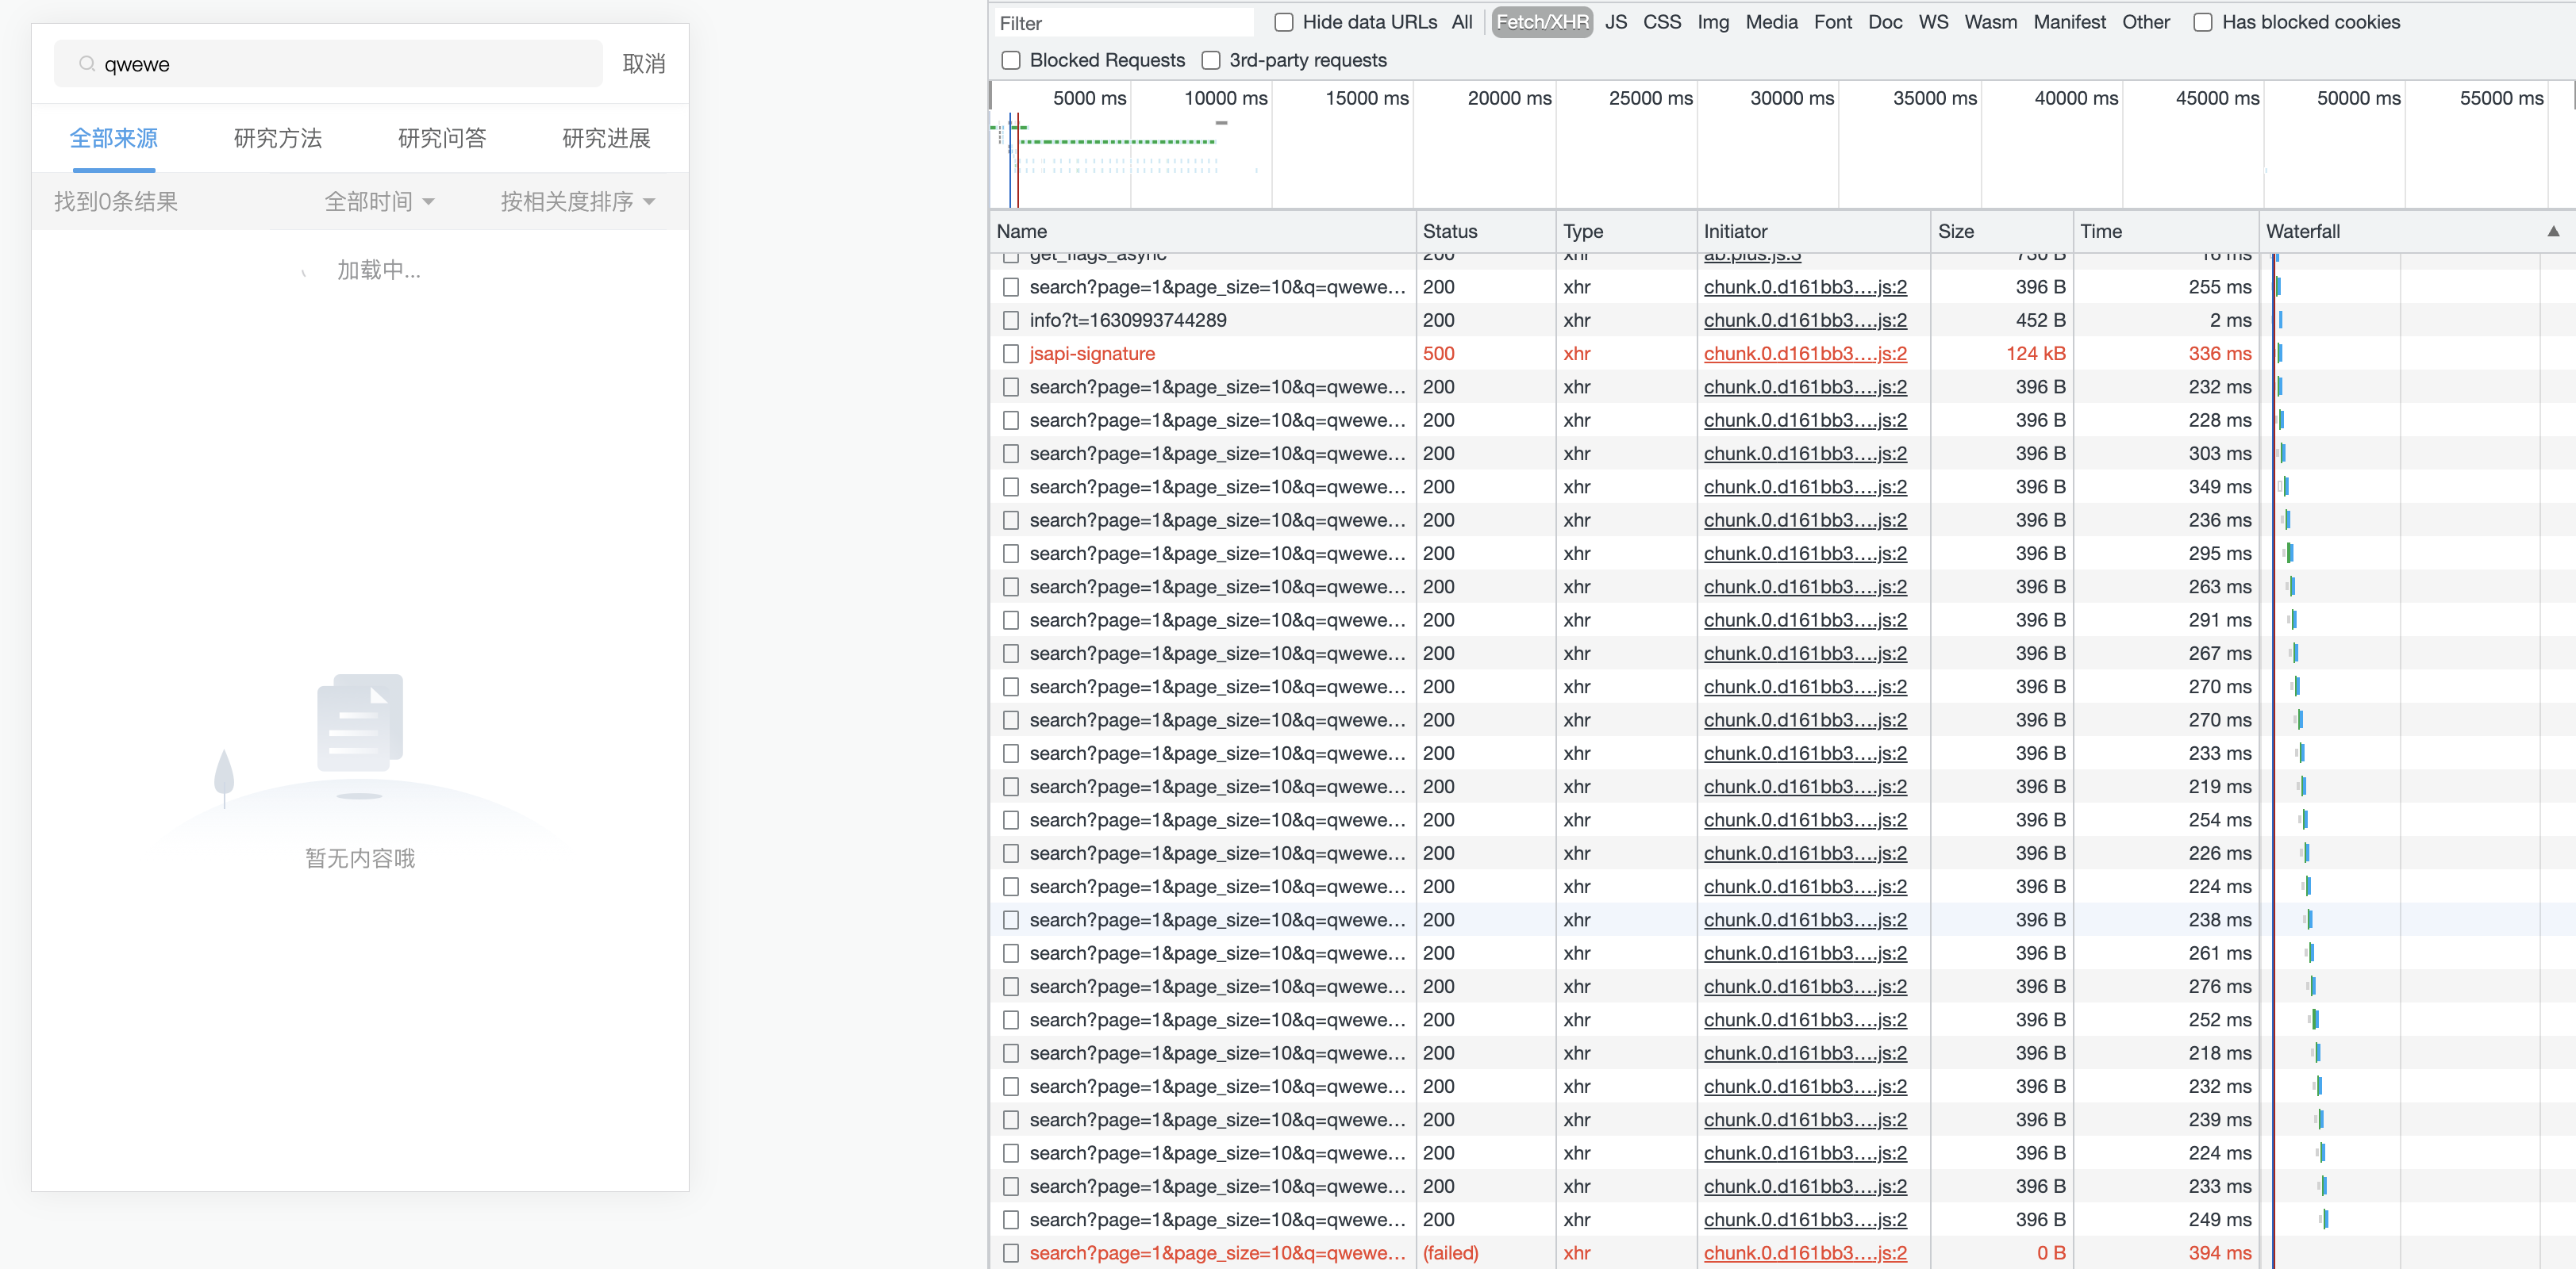The width and height of the screenshot is (2576, 1269).
Task: Focus the network Filter text field
Action: click(x=1122, y=23)
